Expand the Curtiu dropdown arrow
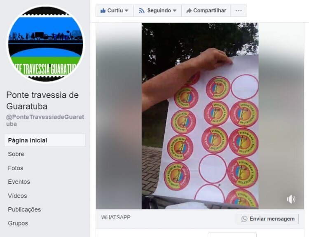Screen dimensions: 309x237 [x=126, y=11]
